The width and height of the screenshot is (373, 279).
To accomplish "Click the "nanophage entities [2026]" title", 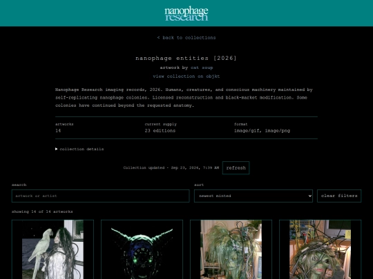I will (x=186, y=58).
